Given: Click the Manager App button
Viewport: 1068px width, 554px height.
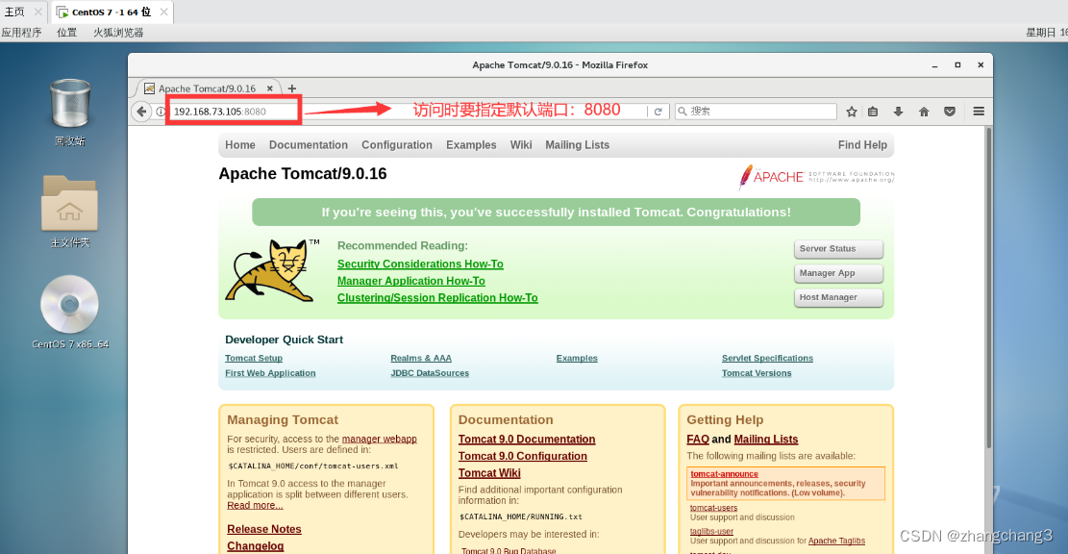Looking at the screenshot, I should pyautogui.click(x=838, y=273).
